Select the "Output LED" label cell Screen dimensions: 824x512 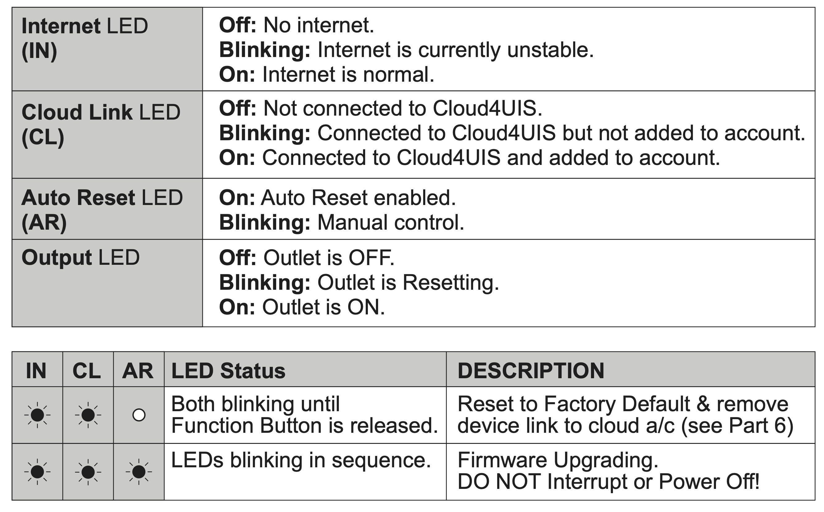coord(81,258)
